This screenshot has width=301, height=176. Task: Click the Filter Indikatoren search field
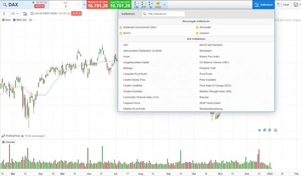click(164, 14)
